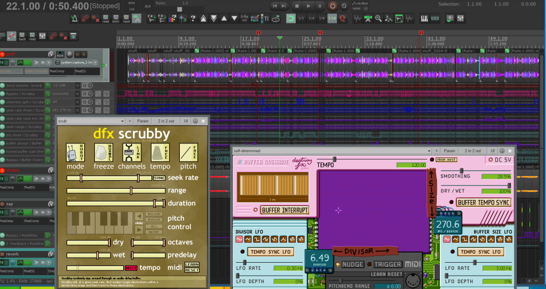Click MAJOR in Scrubby pitch control
546x289 pixels.
point(154,214)
